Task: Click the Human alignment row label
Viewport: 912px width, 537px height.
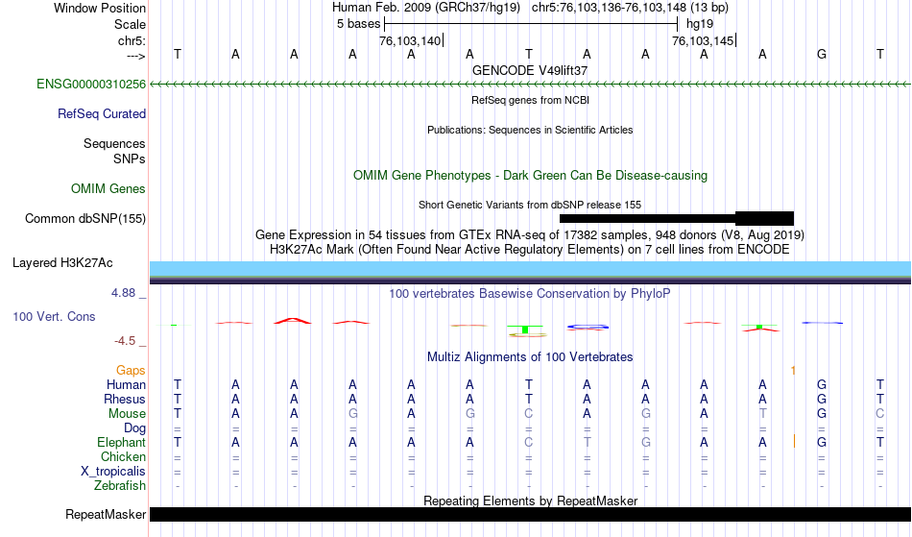Action: (126, 384)
